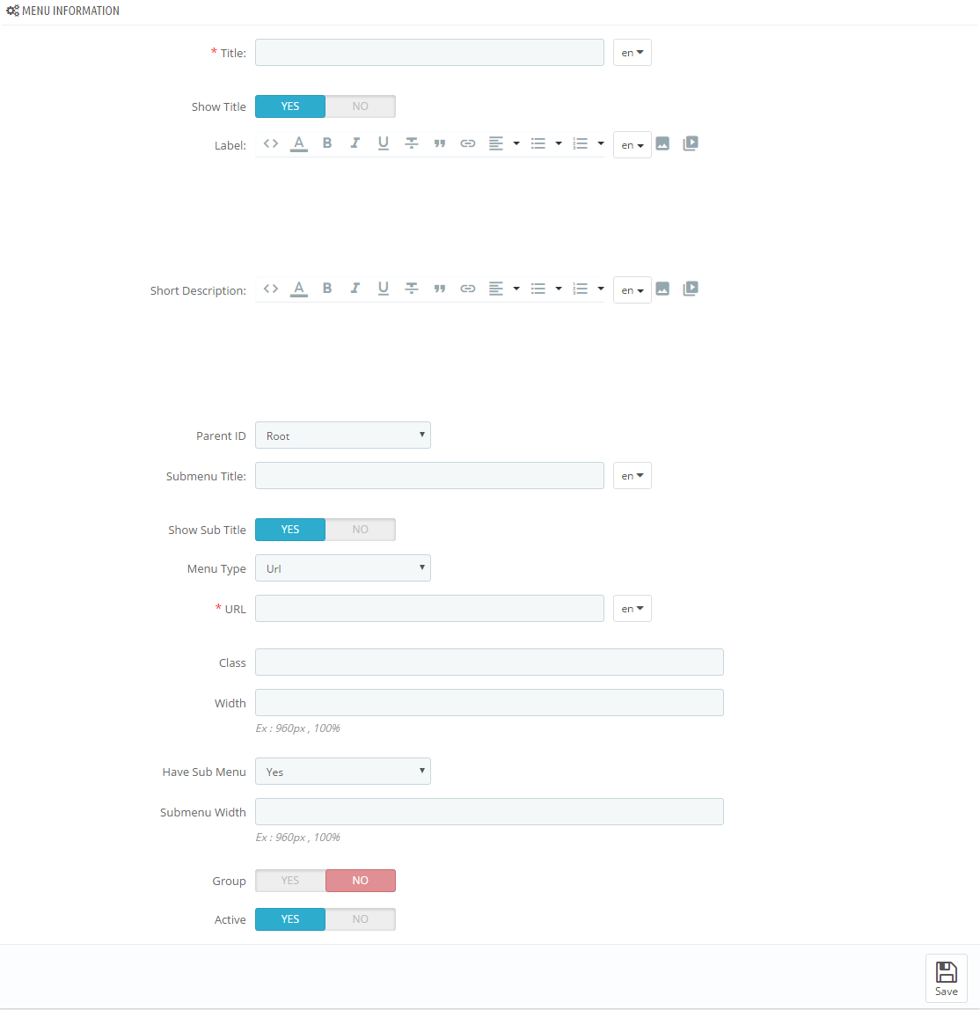The height and width of the screenshot is (1010, 980).
Task: Set Active toggle to NO
Action: 360,919
